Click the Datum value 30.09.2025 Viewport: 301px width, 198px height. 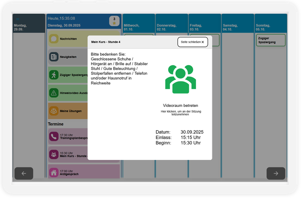(192, 132)
